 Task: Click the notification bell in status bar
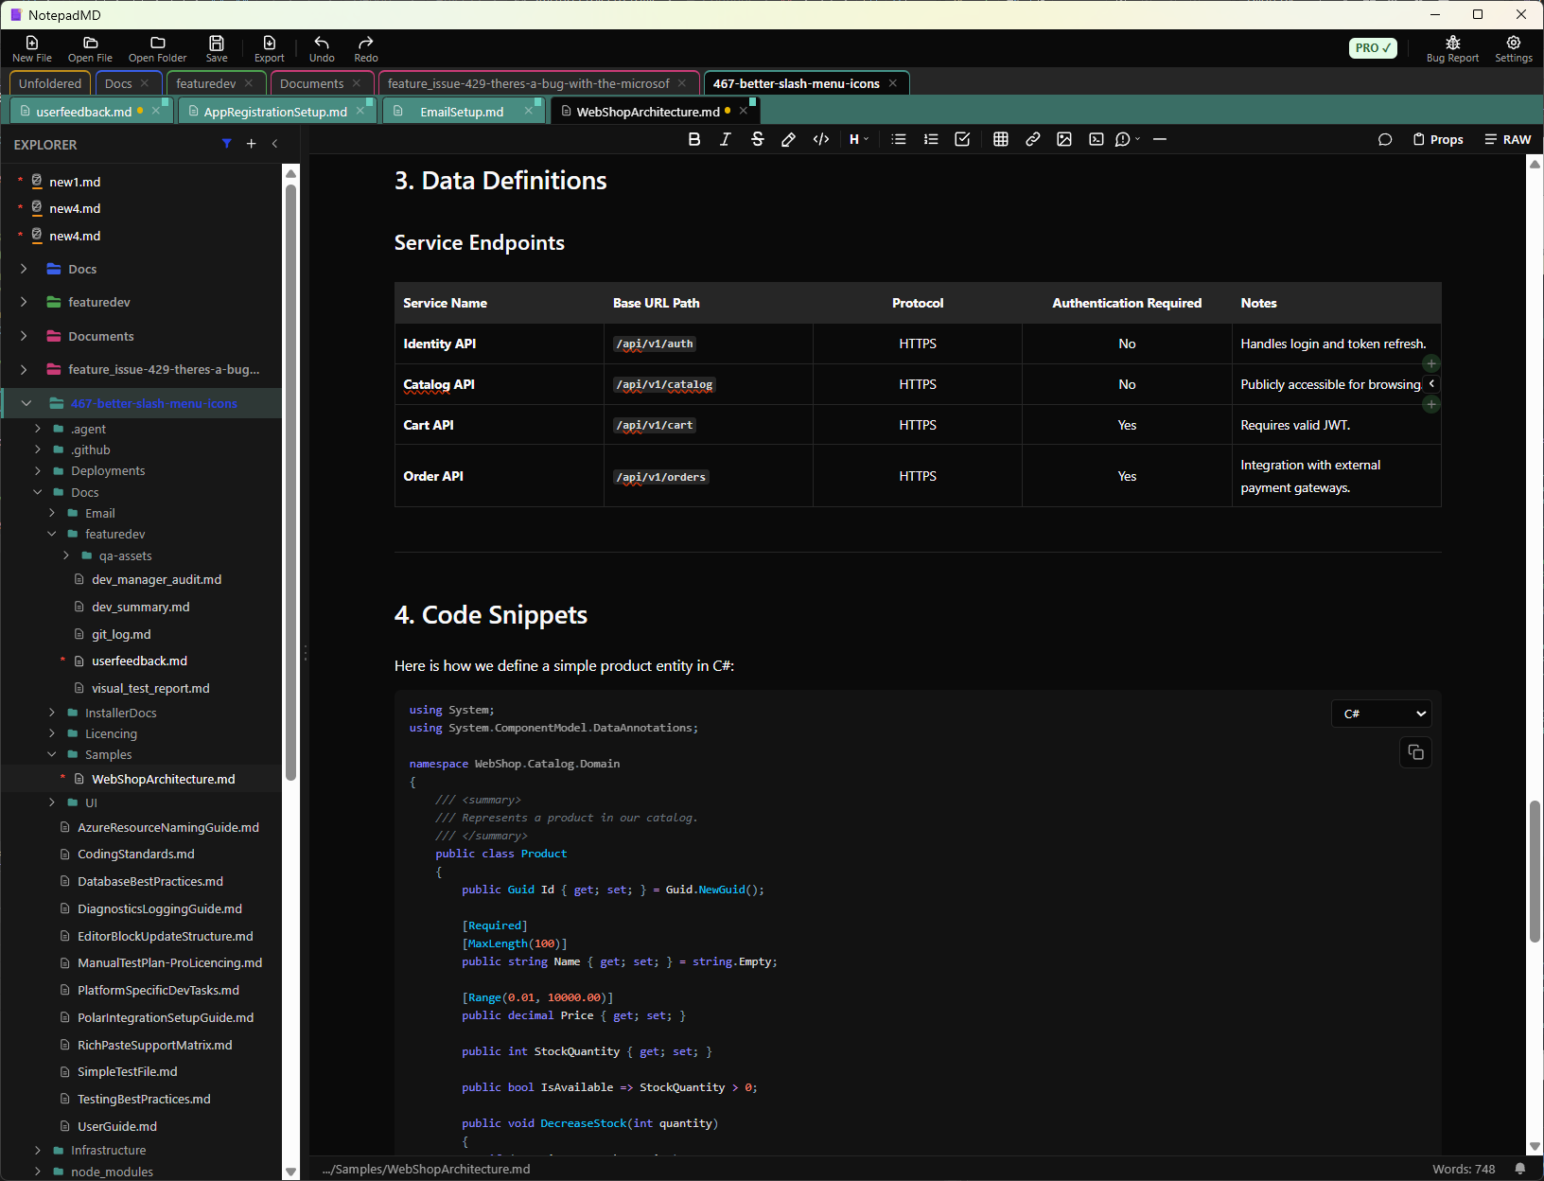pos(1519,1169)
